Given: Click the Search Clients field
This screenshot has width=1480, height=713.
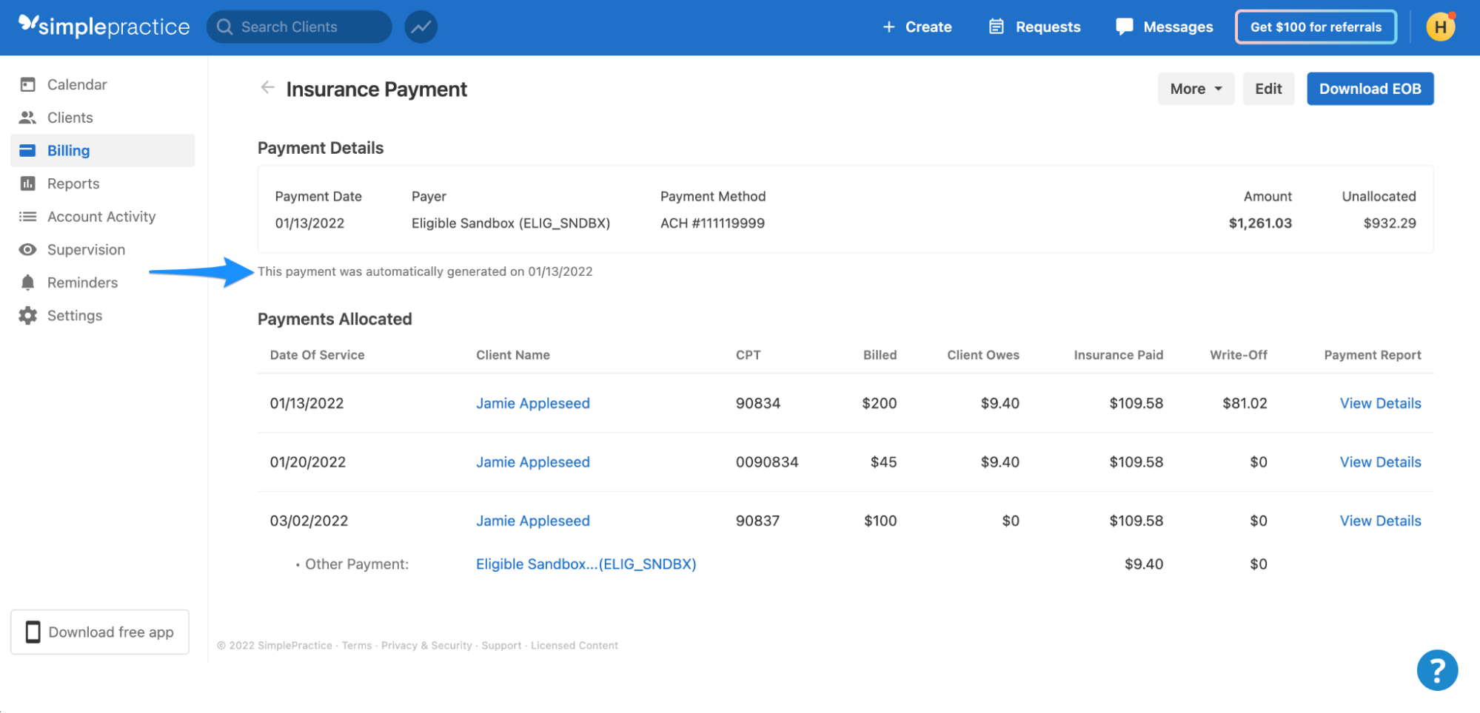Looking at the screenshot, I should [x=298, y=26].
